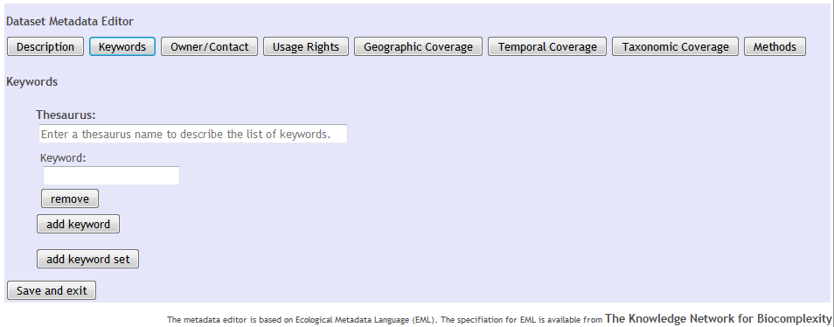The image size is (834, 327).
Task: Click the Thesaurus: label
Action: pyautogui.click(x=66, y=115)
